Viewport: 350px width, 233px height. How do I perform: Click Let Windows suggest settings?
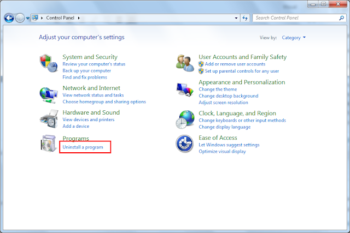tap(229, 145)
